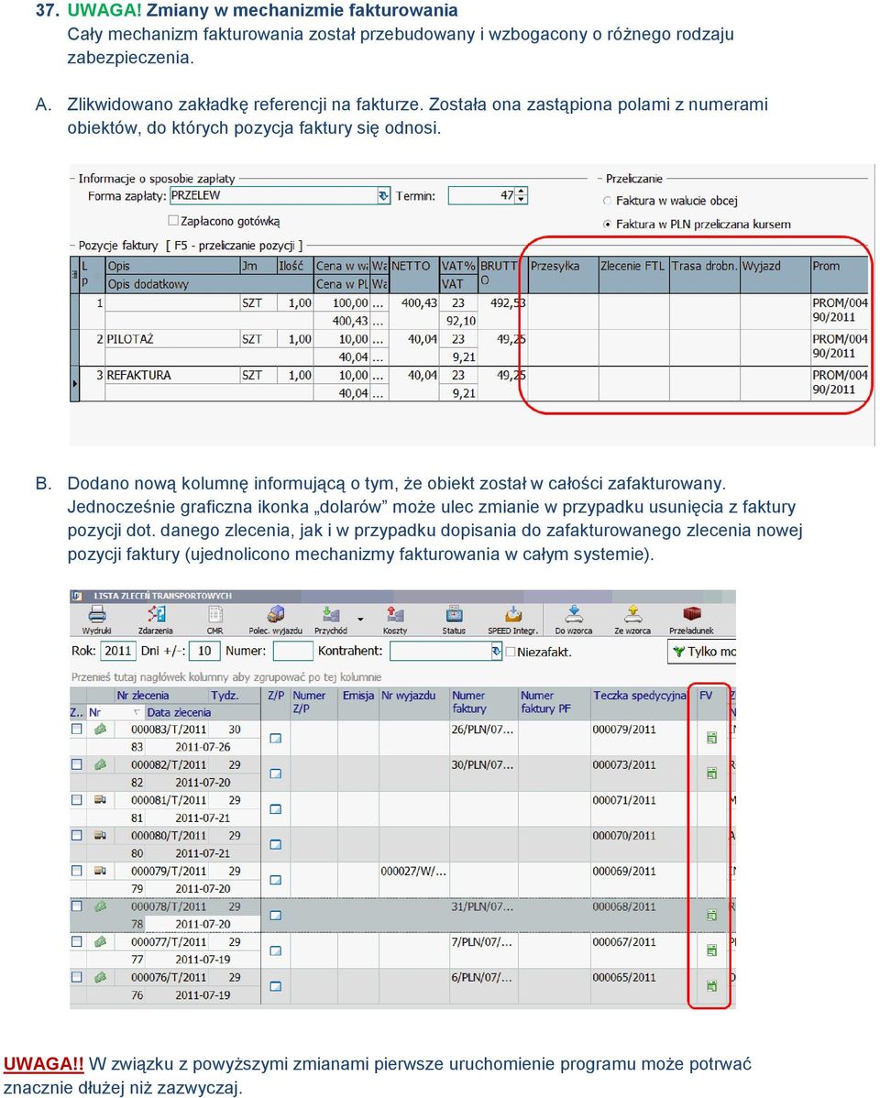Click the FV invoiced icon for 000078/T/2011
This screenshot has height=1098, width=880.
click(712, 916)
